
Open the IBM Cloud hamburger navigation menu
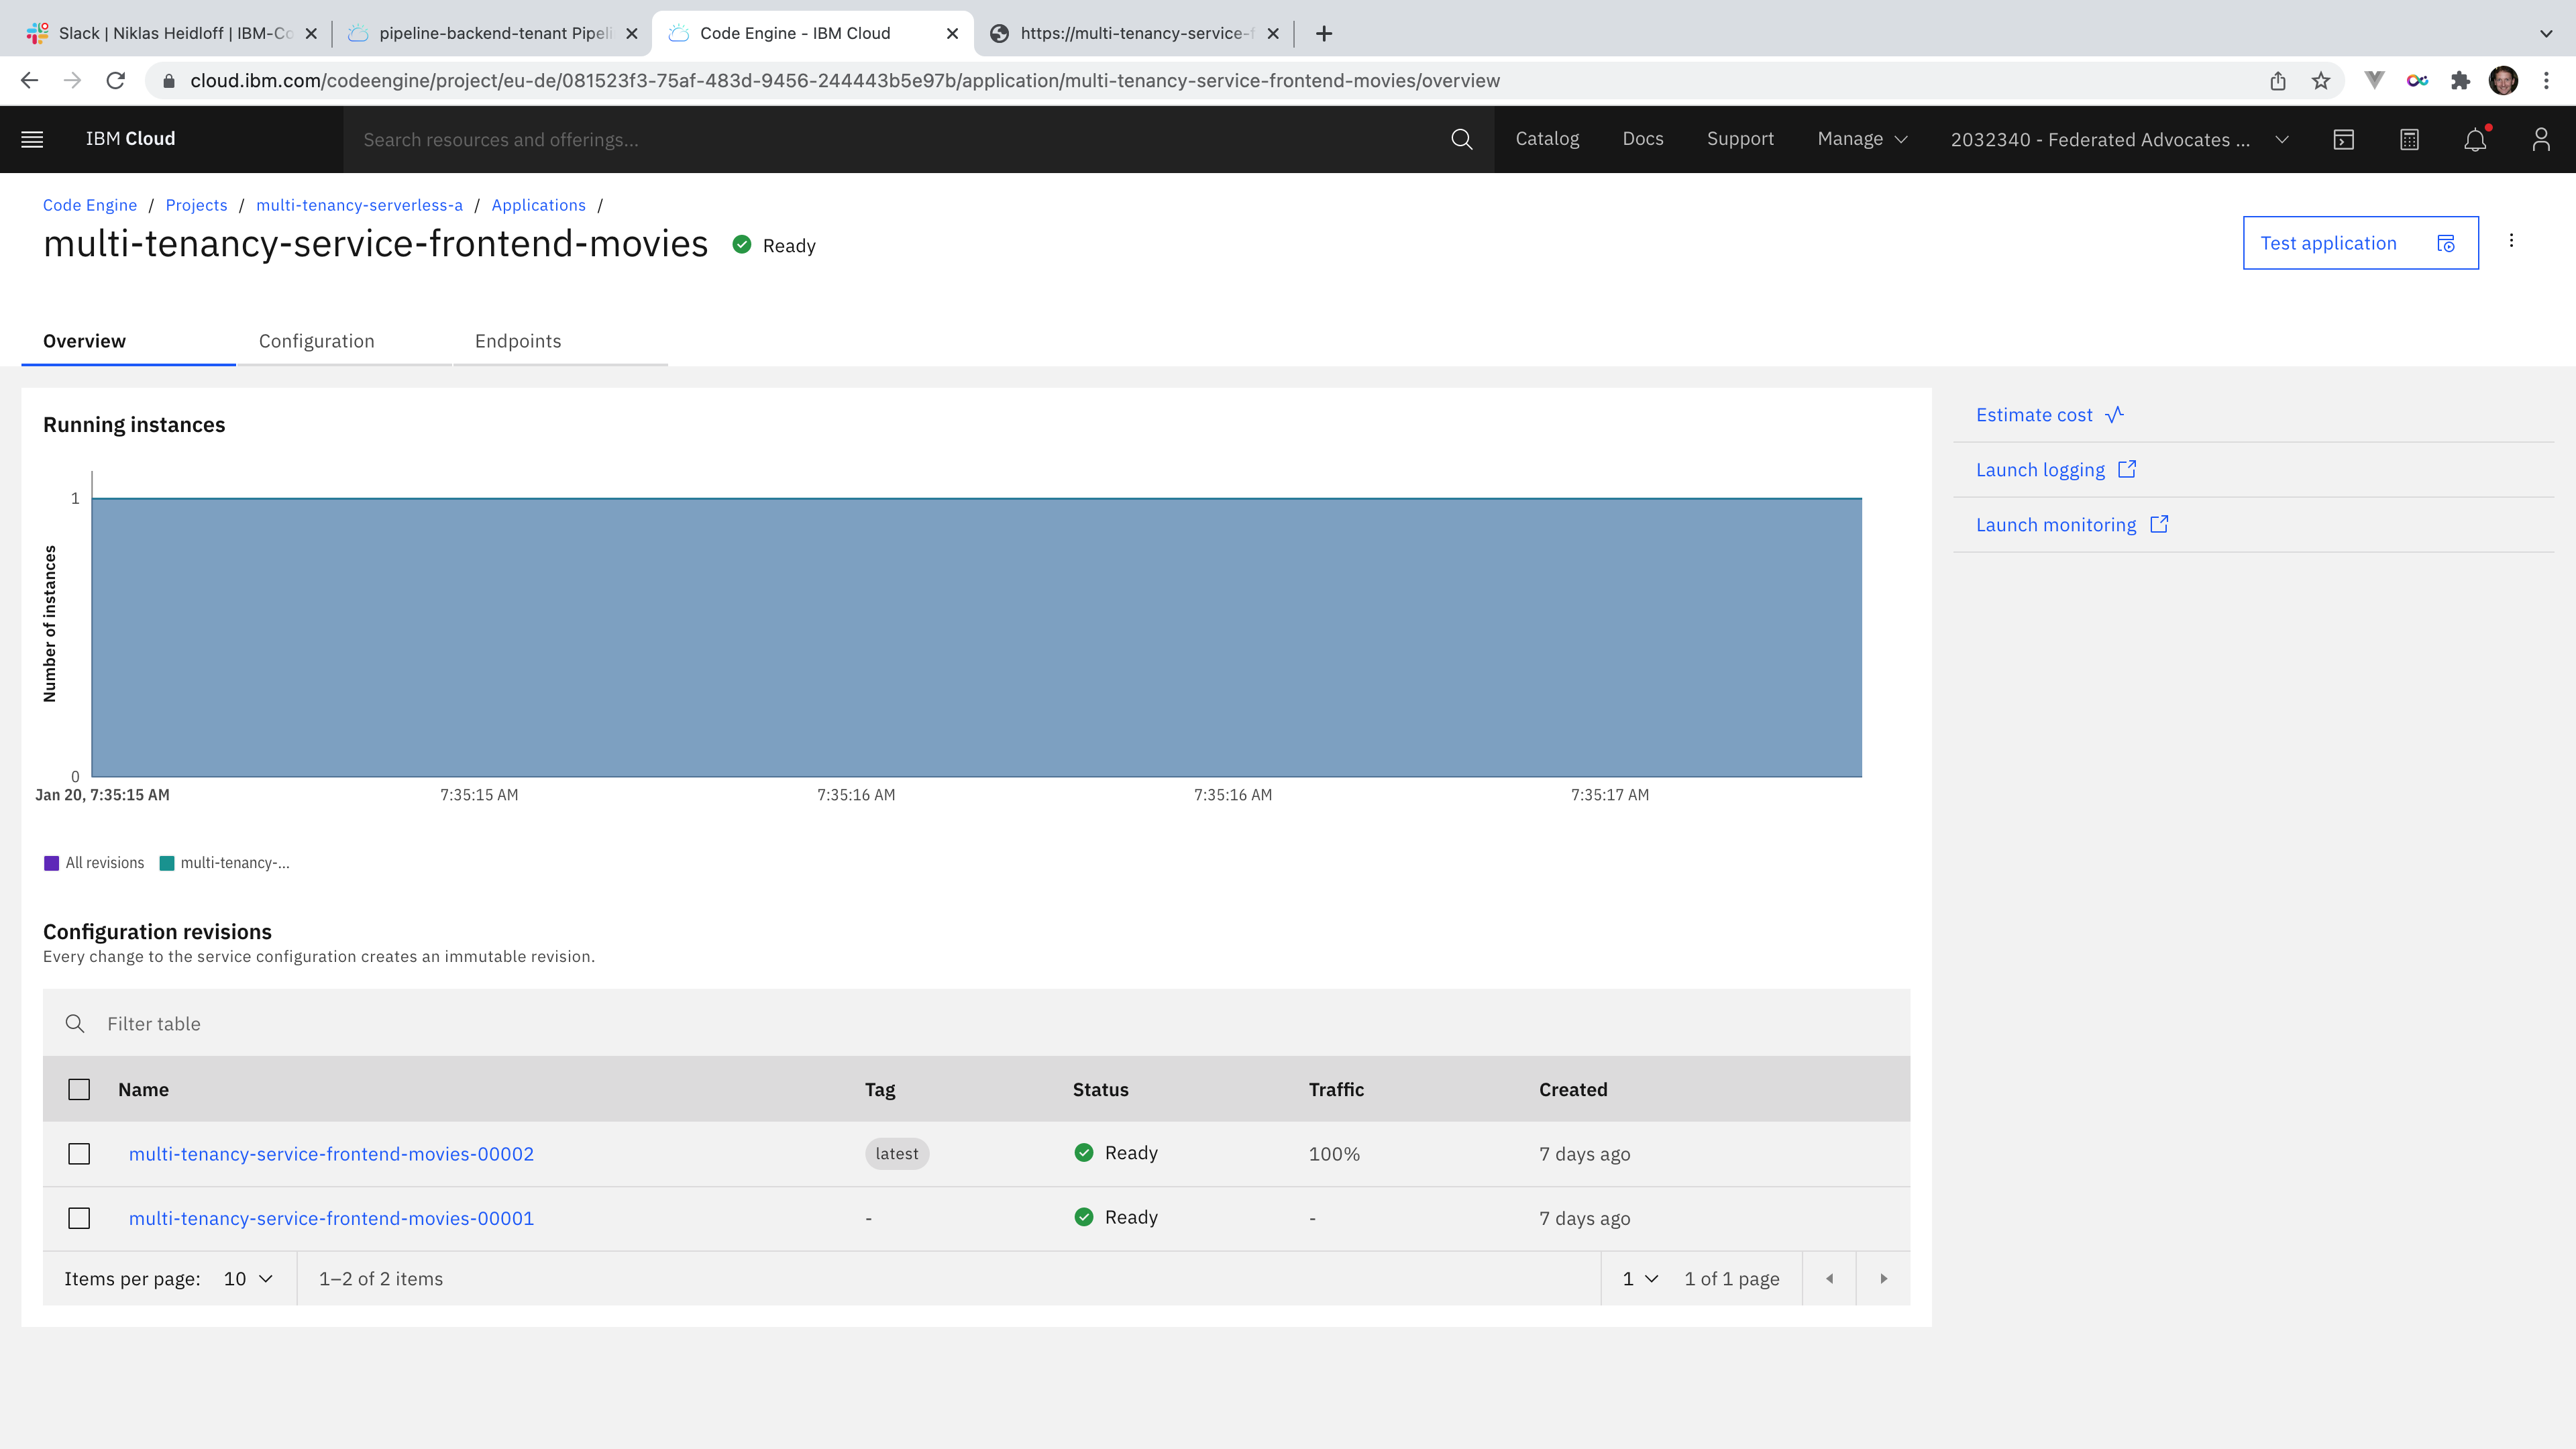(32, 139)
